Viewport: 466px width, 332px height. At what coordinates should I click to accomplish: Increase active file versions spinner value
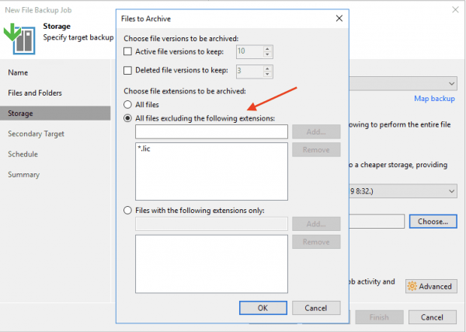(x=268, y=49)
